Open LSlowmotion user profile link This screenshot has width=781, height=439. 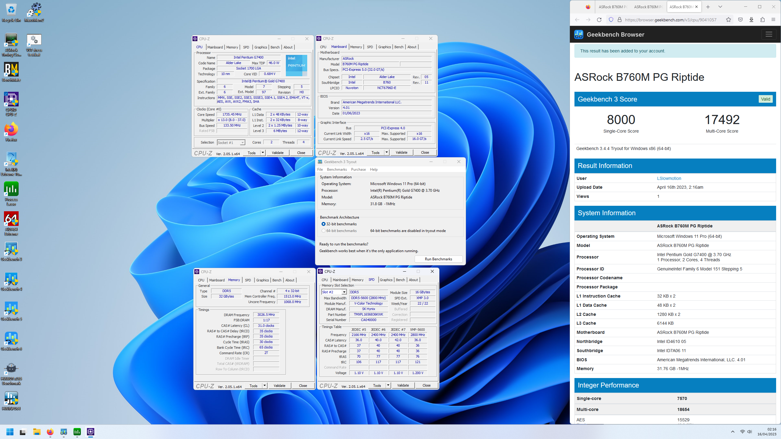[669, 178]
